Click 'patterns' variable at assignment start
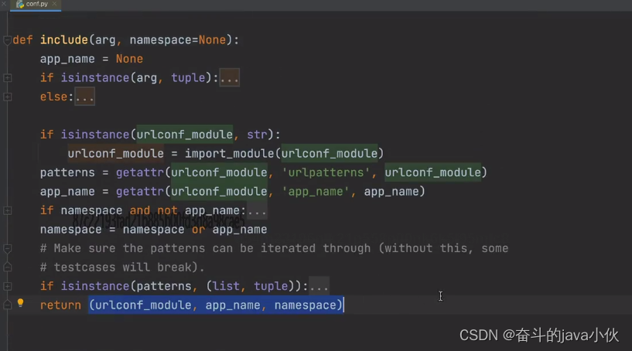Screen dimensions: 632x351 [67, 172]
